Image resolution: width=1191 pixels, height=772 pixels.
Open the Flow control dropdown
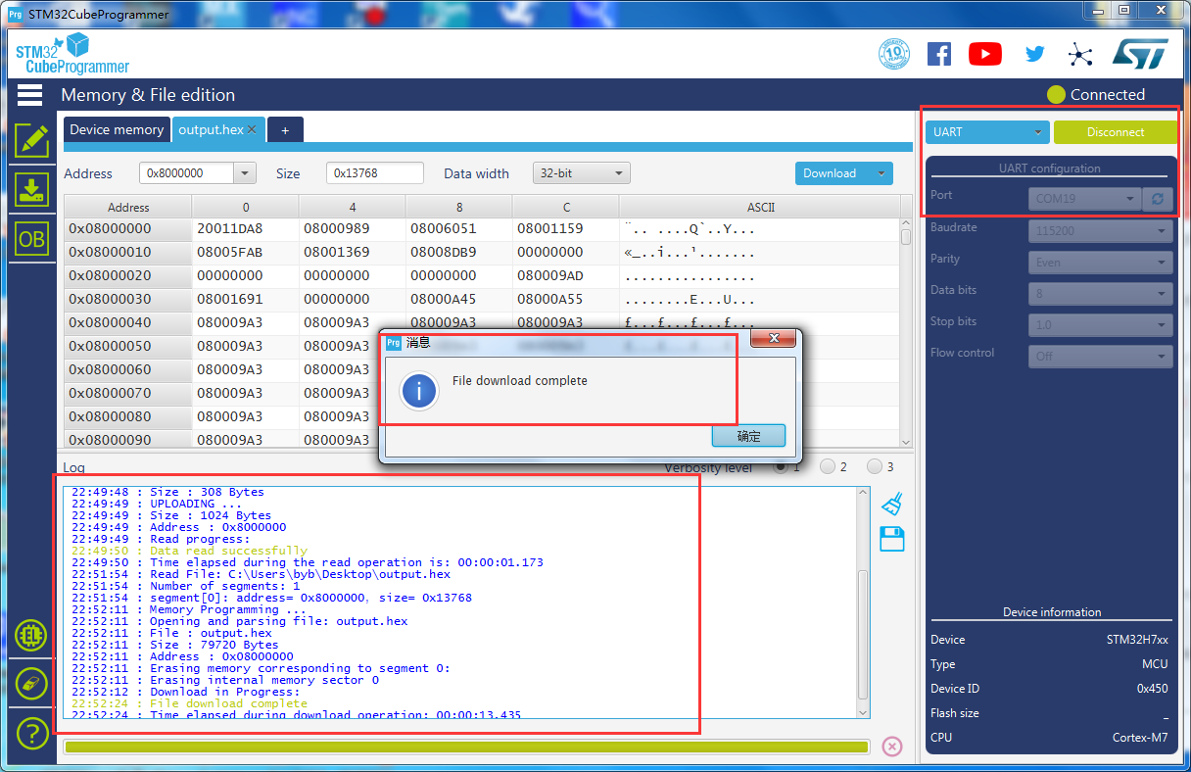(x=1100, y=357)
